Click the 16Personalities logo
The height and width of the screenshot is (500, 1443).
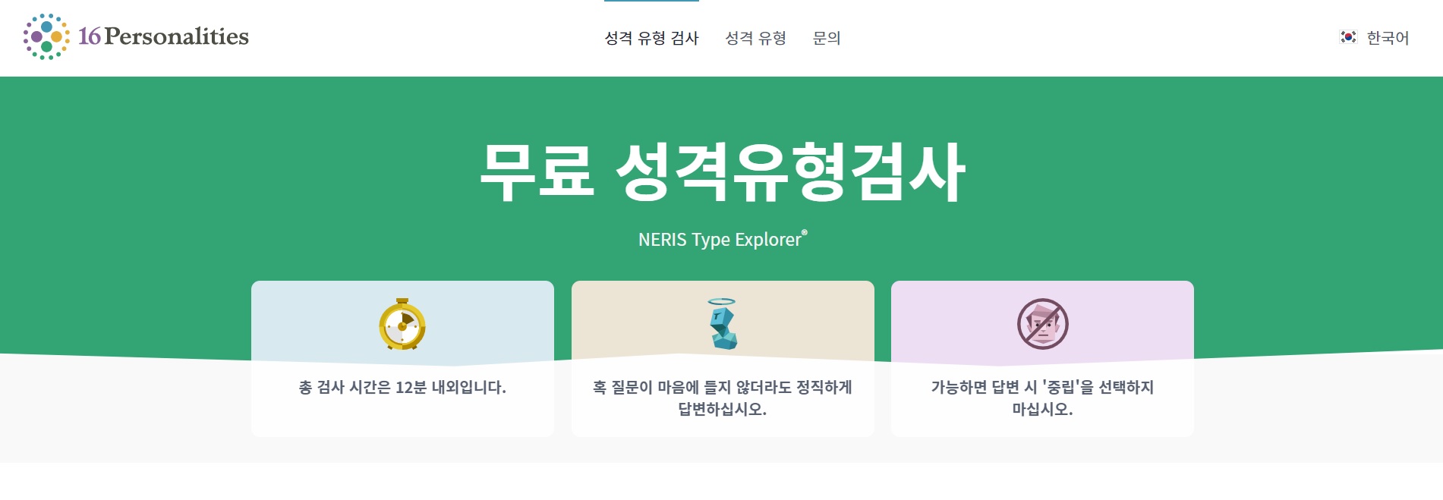coord(135,36)
